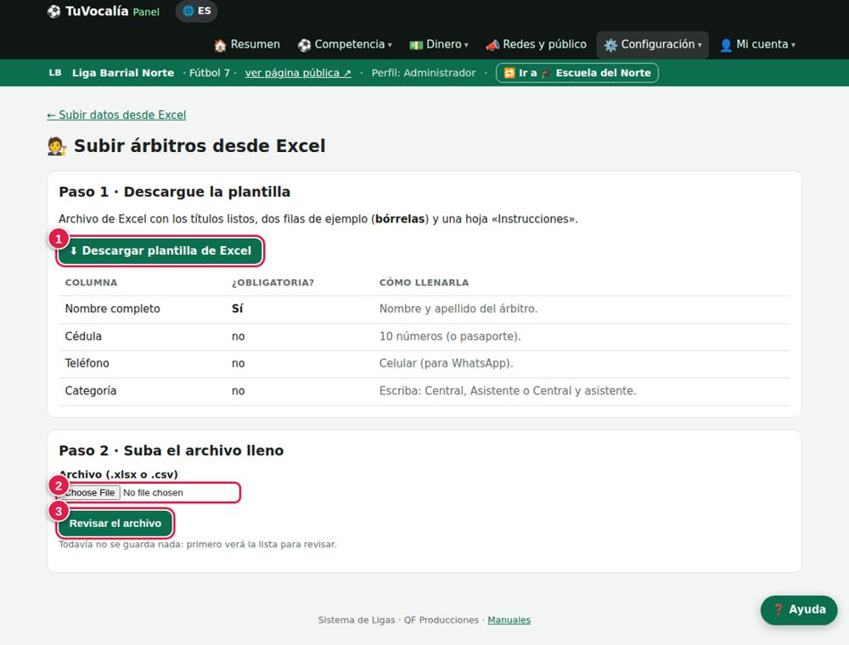Download the Excel template
The height and width of the screenshot is (645, 849).
coord(160,250)
